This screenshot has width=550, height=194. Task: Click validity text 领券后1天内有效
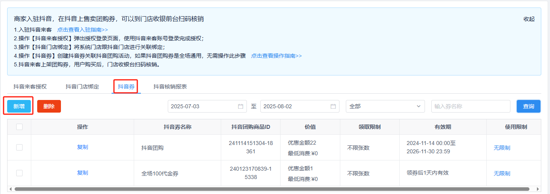pos(428,173)
